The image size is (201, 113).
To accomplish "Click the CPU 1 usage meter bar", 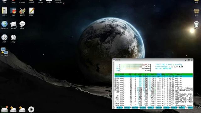I will (x=135, y=65).
